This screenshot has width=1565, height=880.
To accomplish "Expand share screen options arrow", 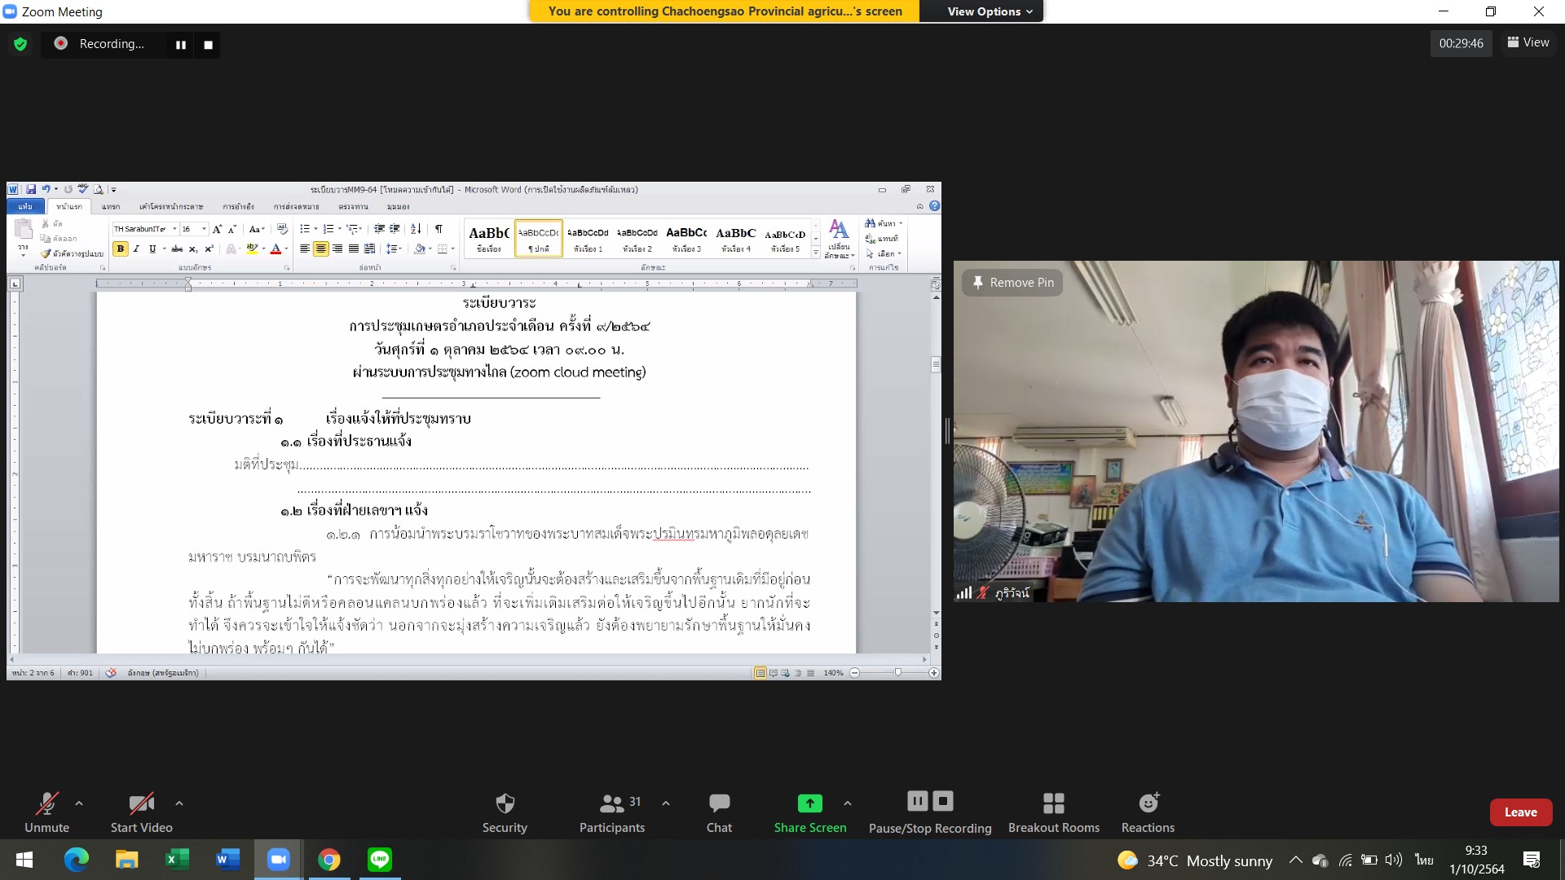I will tap(848, 803).
